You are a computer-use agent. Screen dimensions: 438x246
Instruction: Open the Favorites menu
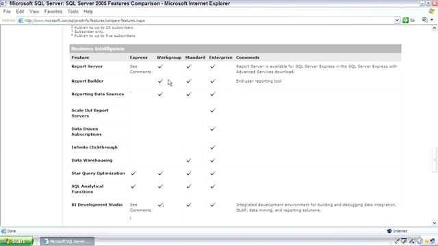coord(53,12)
